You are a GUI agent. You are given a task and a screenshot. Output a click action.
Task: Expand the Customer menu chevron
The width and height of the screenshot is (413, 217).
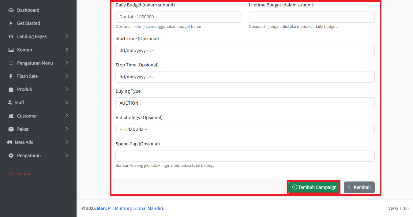[67, 116]
